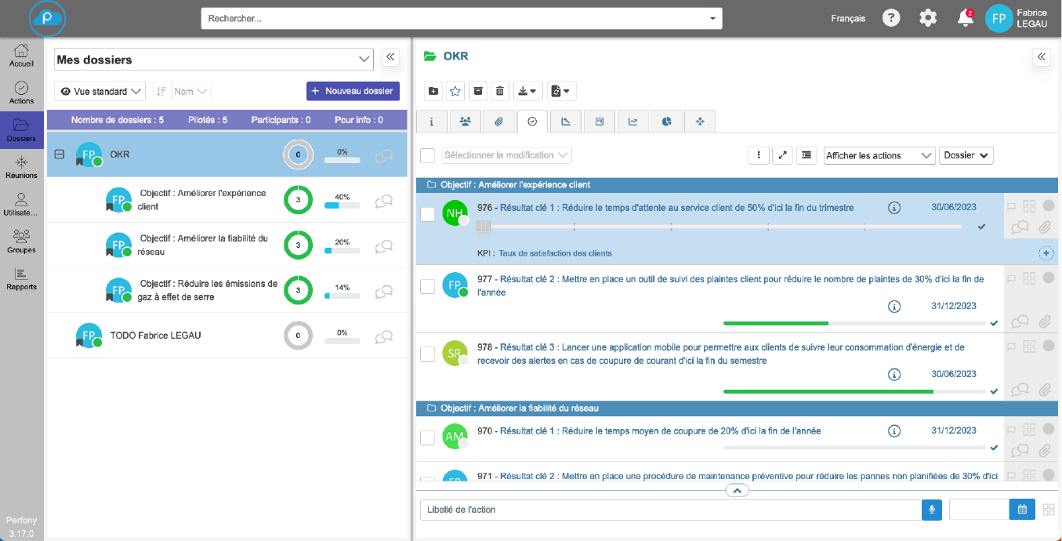The width and height of the screenshot is (1062, 541).
Task: Click the archive folder icon
Action: (x=477, y=92)
